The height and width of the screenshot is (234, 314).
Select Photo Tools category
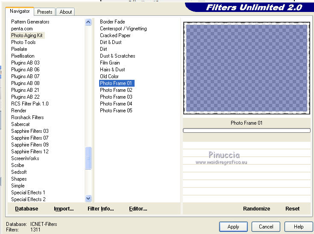point(23,42)
